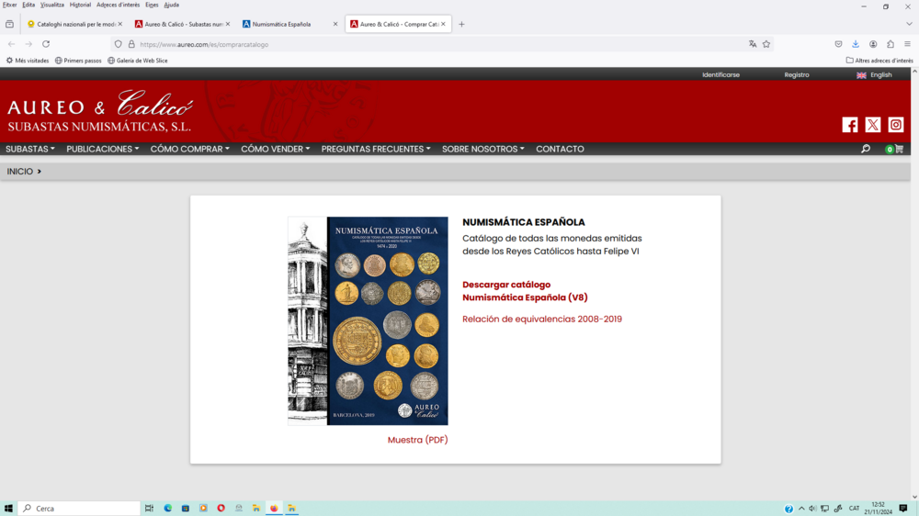Image resolution: width=919 pixels, height=516 pixels.
Task: Click the catalog book cover image
Action: point(368,320)
